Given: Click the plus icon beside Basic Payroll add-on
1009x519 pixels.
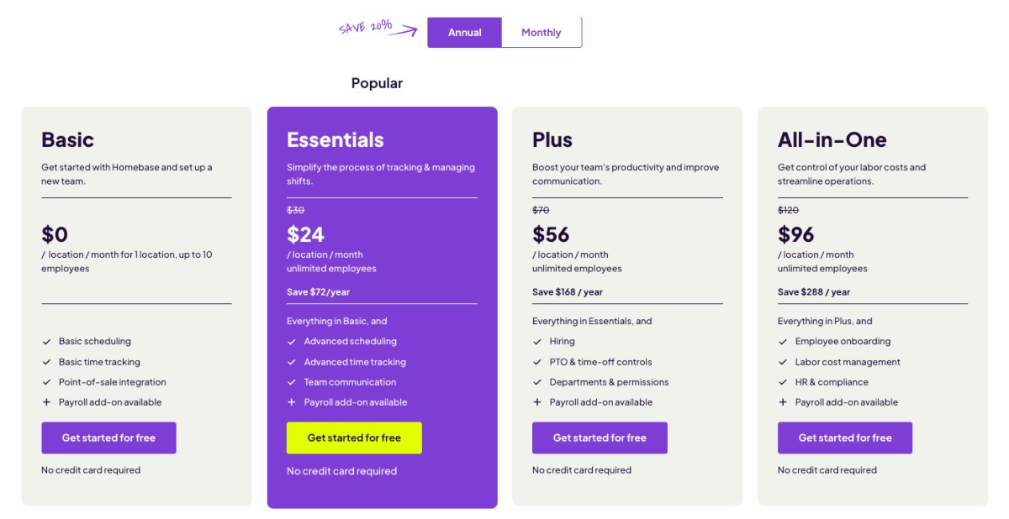Looking at the screenshot, I should pos(46,402).
